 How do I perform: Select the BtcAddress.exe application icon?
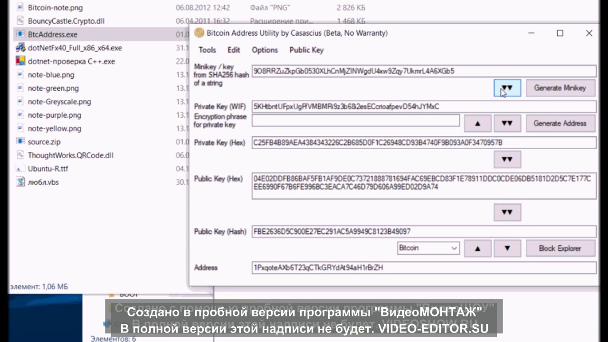(x=20, y=34)
